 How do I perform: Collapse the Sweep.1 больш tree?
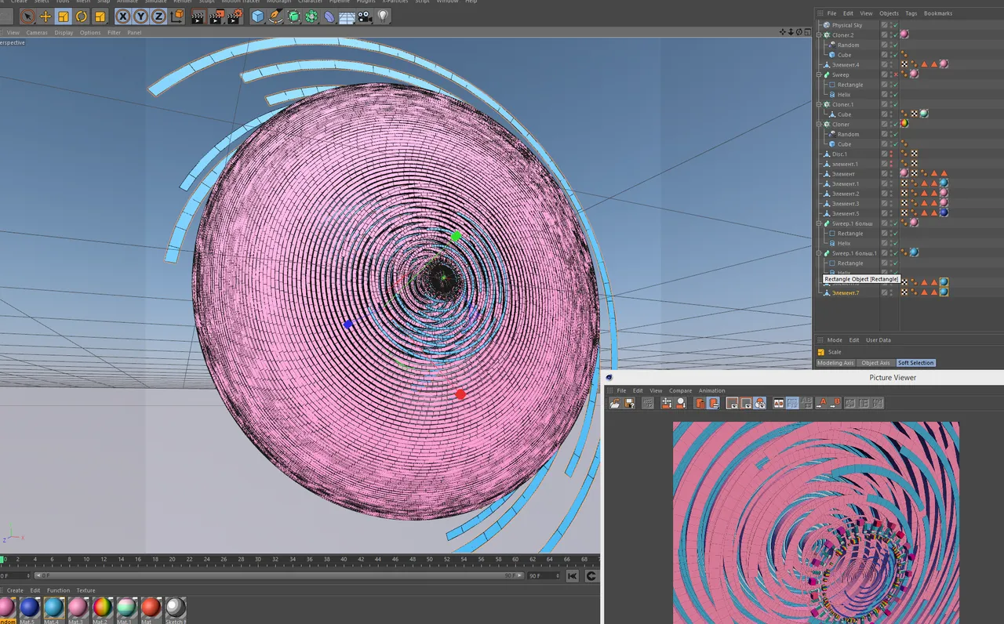coord(819,223)
